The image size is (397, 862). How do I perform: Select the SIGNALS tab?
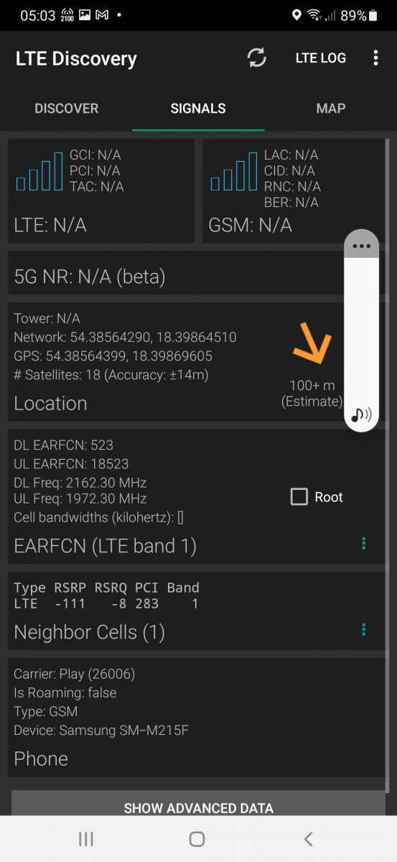[198, 108]
